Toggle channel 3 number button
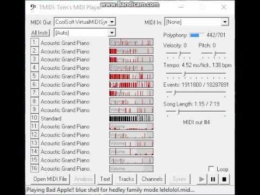 pos(35,59)
